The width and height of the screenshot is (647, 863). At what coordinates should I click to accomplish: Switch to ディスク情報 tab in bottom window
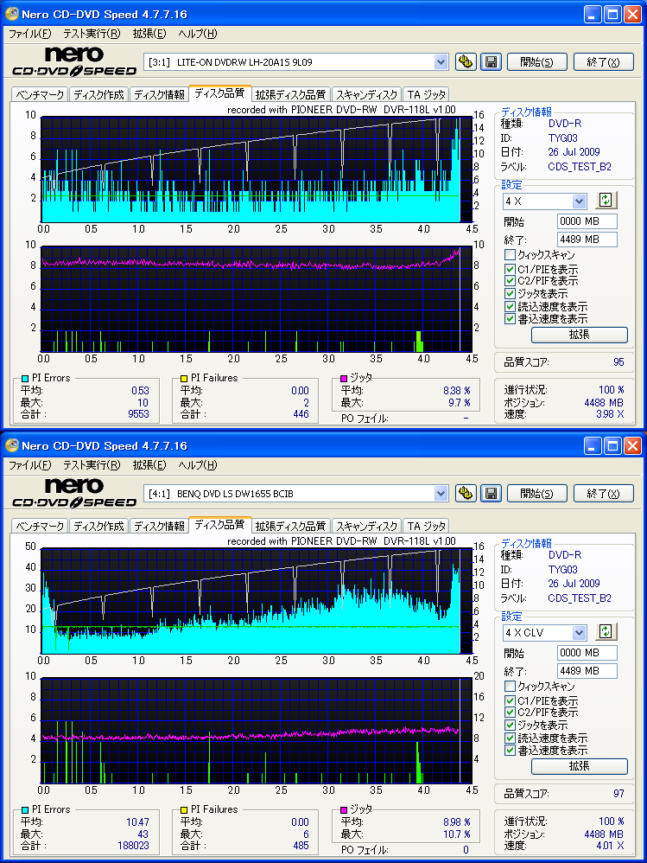point(160,526)
